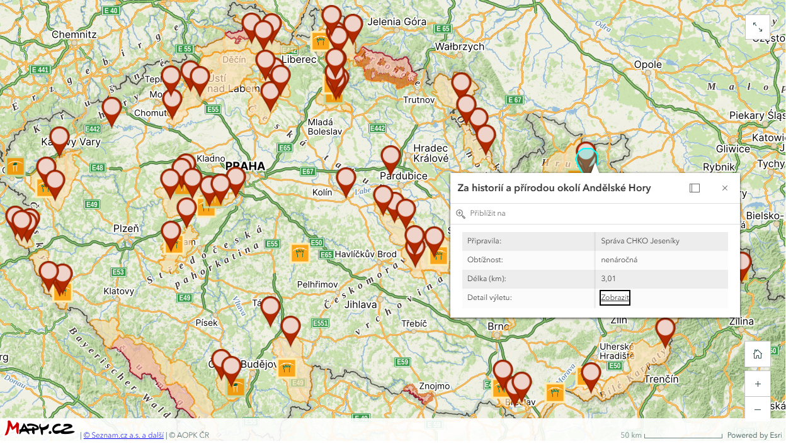Viewport: 786px width, 444px height.
Task: Select the red pin above Karlovy Vary
Action: point(59,141)
